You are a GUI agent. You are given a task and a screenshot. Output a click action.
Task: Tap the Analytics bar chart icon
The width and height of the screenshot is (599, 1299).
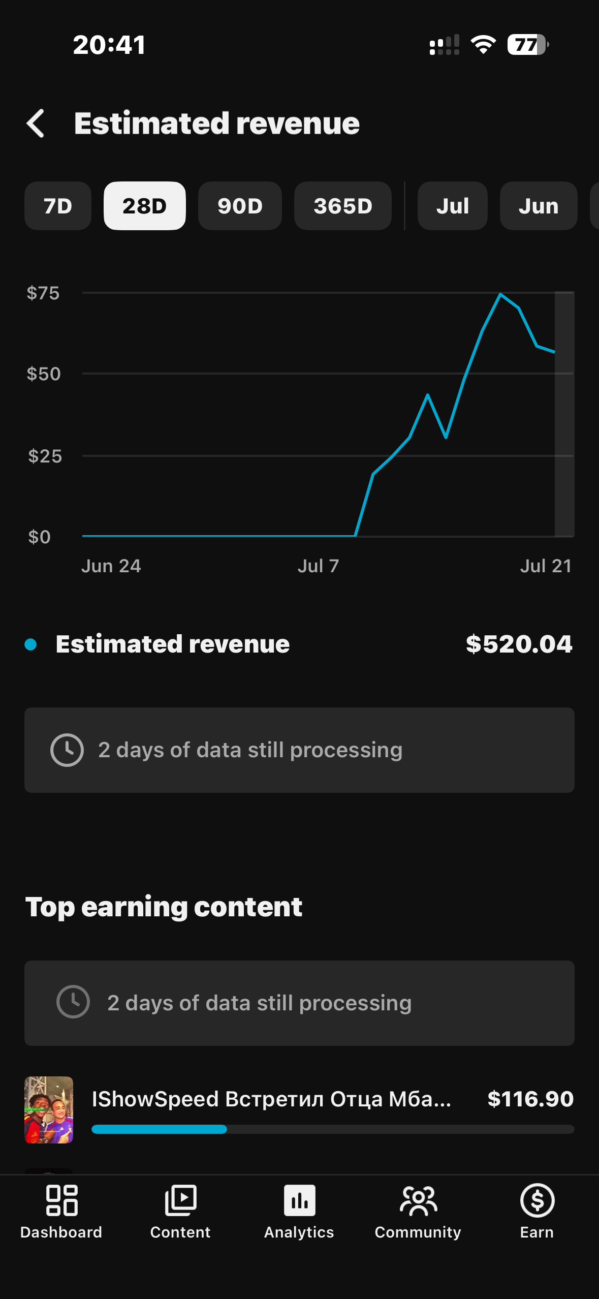click(x=299, y=1200)
